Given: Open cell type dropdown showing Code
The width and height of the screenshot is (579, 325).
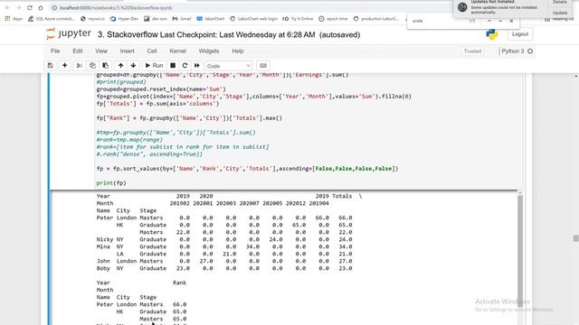Looking at the screenshot, I should (229, 66).
